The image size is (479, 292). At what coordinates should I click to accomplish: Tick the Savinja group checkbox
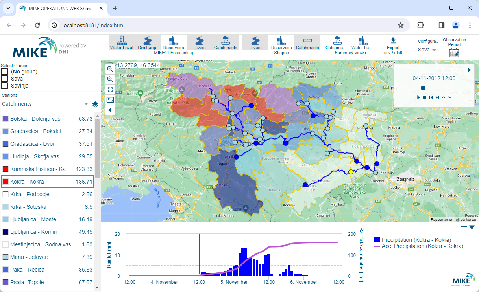(x=5, y=86)
